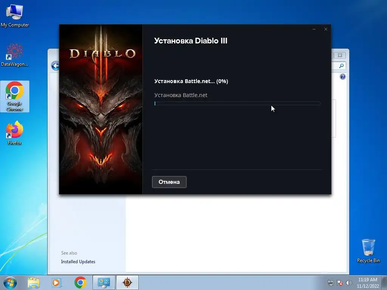The width and height of the screenshot is (387, 290).
Task: Select the My Computer desktop icon
Action: click(x=15, y=16)
